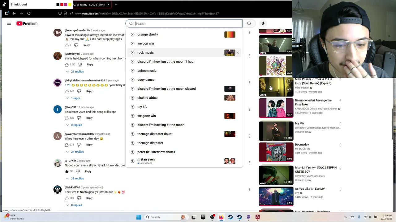Go back with browser back arrow
396x222 pixels.
click(x=14, y=13)
